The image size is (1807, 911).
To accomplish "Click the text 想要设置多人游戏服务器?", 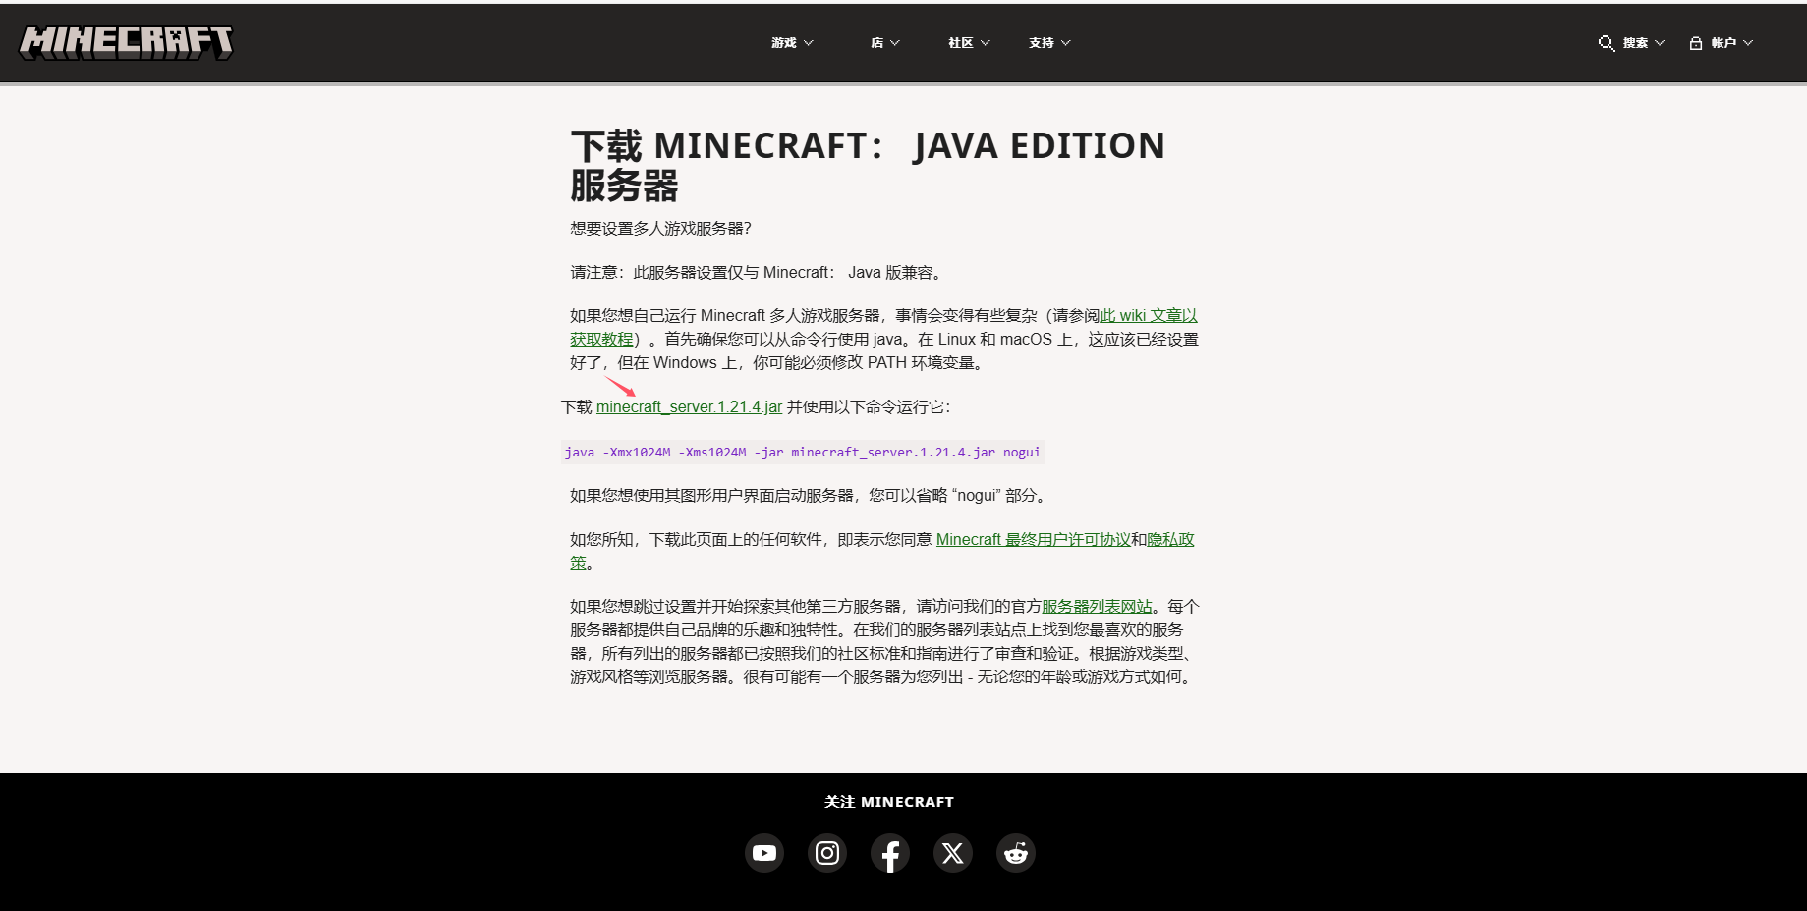I will 660,229.
